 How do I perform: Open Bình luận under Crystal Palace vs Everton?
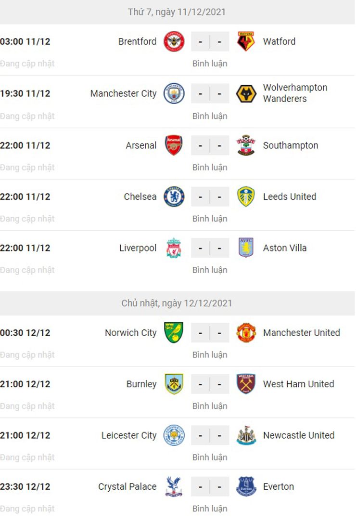pyautogui.click(x=210, y=509)
